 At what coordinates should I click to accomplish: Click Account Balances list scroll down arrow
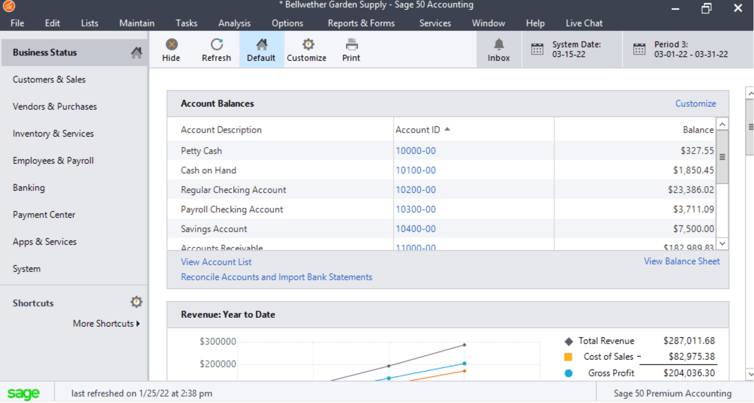pyautogui.click(x=722, y=243)
